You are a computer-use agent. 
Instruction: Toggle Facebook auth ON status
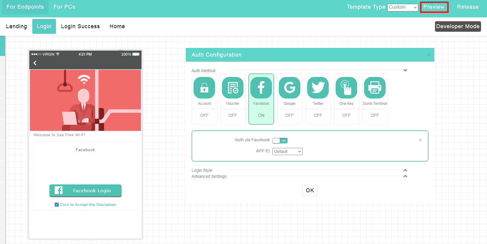coord(261,115)
